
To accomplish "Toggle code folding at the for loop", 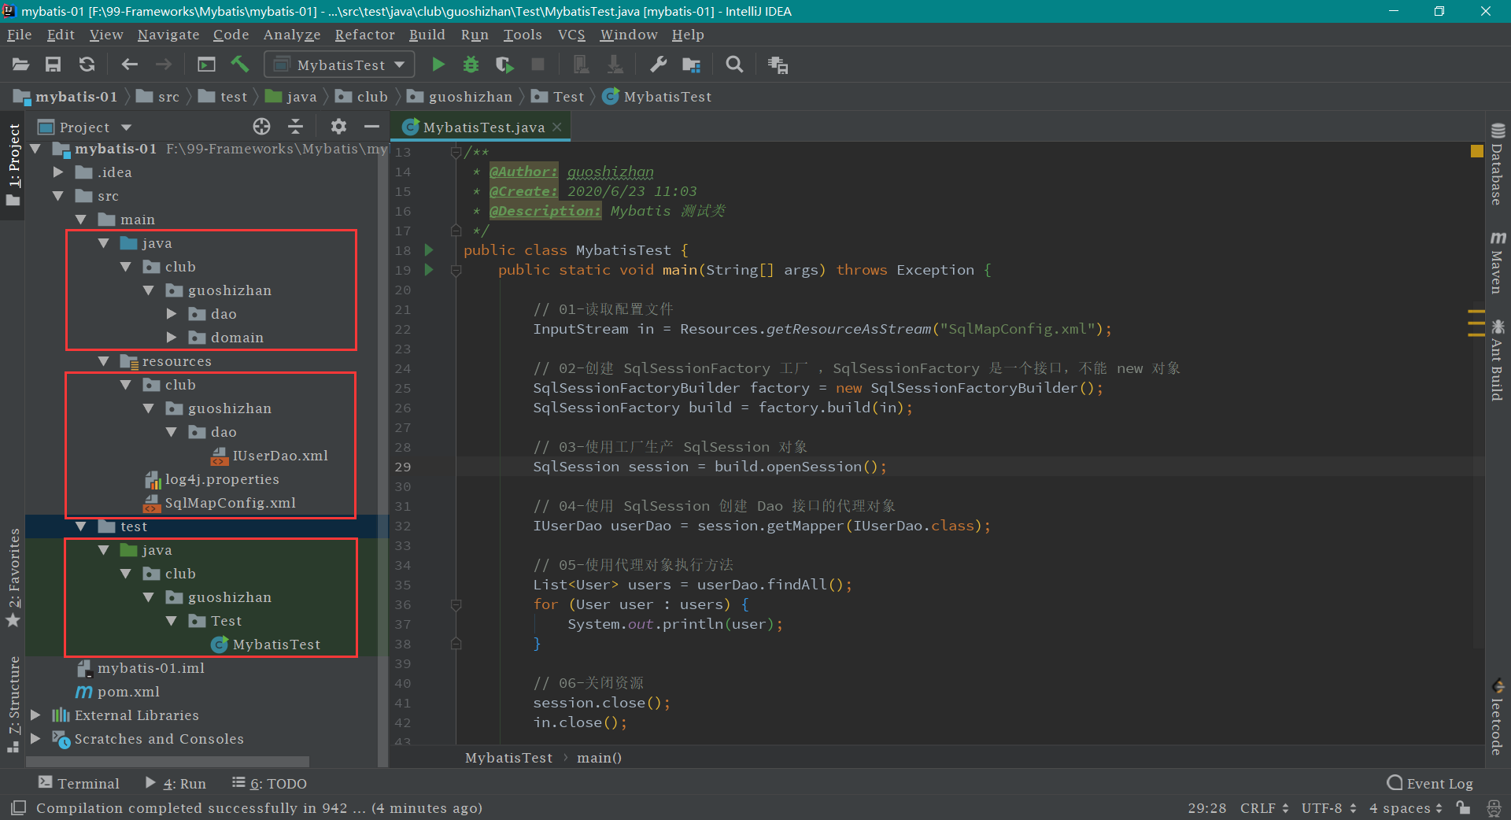I will pos(456,604).
